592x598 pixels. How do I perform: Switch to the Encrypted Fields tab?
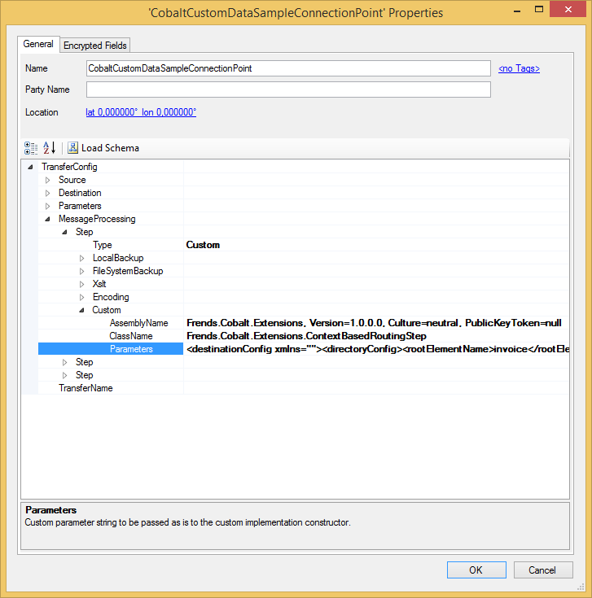coord(95,46)
